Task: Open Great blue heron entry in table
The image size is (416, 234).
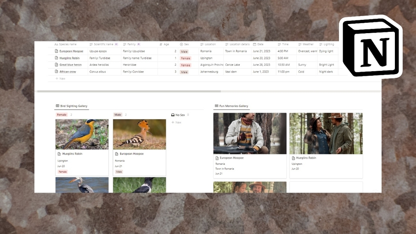Action: pyautogui.click(x=70, y=65)
